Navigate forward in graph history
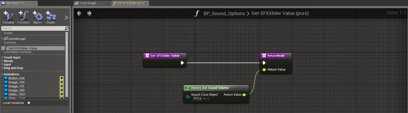The image size is (408, 113). click(x=89, y=13)
